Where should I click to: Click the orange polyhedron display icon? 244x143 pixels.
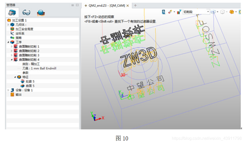click(x=232, y=12)
